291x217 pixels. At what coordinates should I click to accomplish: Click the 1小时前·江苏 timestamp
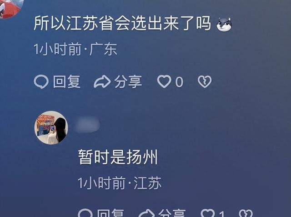pos(120,183)
